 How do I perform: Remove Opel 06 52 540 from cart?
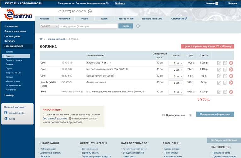(x=231, y=76)
